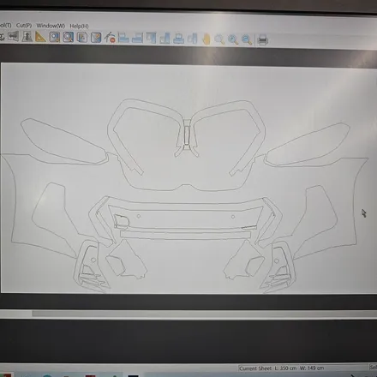This screenshot has width=377, height=377.
Task: Select the hand pan tool
Action: tap(206, 39)
